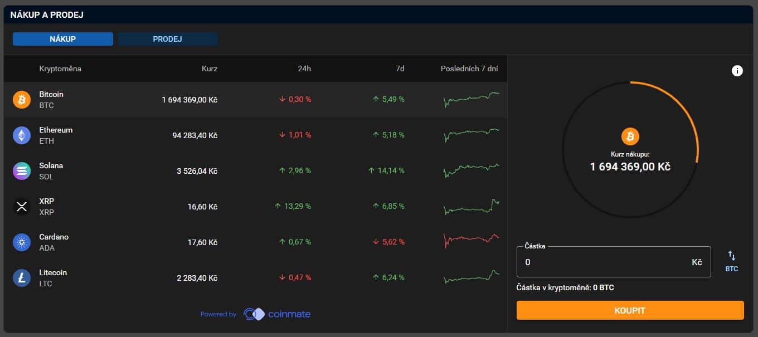
Task: Click the NÁKUP A PRODEJ panel title
Action: click(x=47, y=15)
